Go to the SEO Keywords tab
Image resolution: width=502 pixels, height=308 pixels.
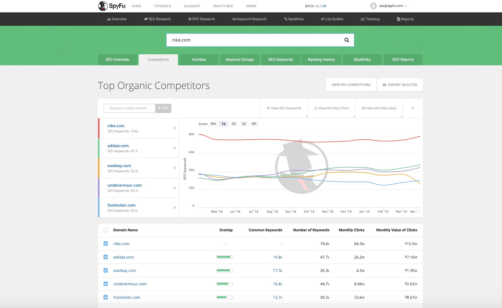[280, 60]
